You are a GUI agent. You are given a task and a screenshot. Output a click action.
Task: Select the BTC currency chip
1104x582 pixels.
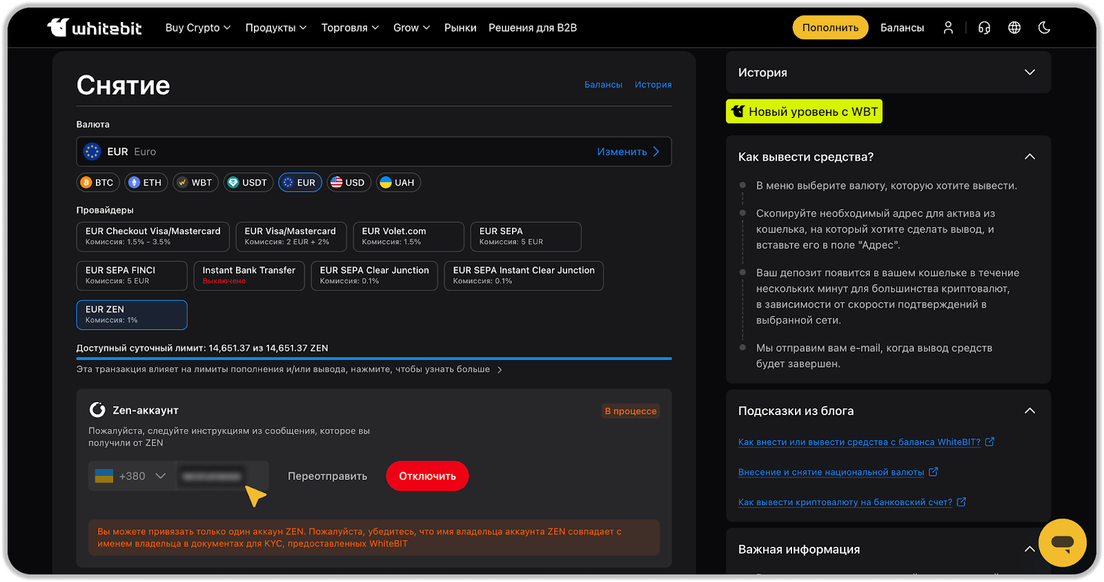coord(97,183)
